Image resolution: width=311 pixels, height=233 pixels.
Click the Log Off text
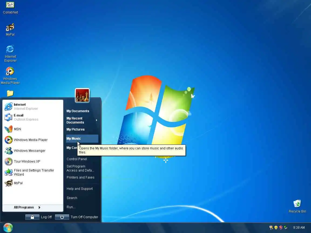pos(46,217)
